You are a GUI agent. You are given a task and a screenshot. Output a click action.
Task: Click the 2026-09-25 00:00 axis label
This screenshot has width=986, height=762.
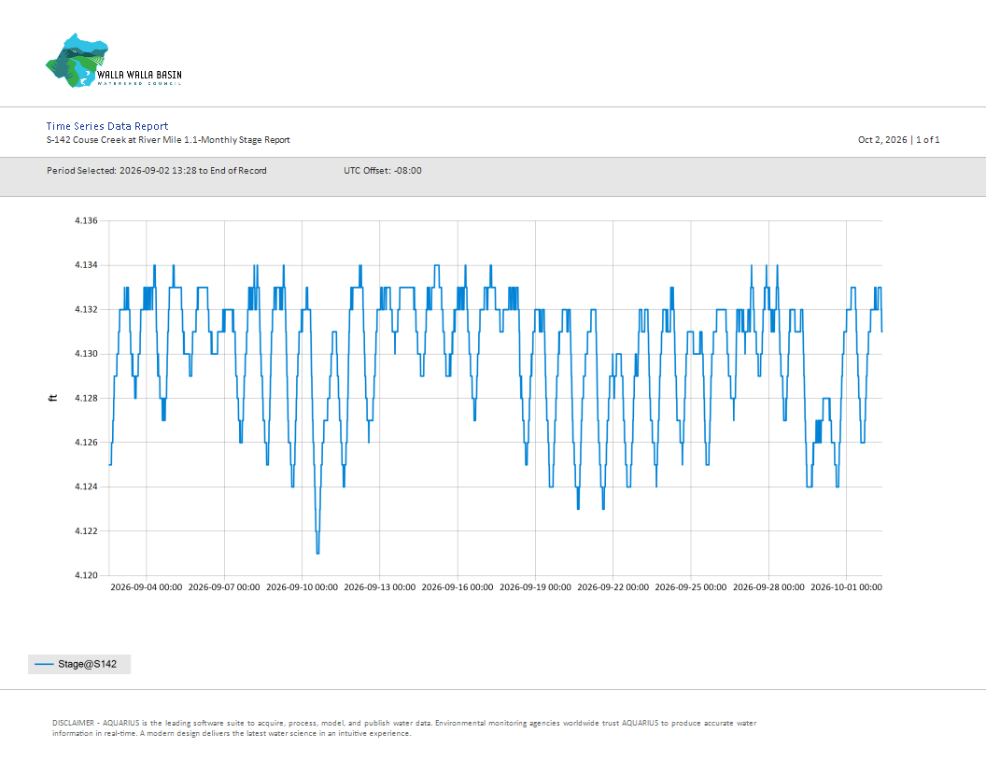click(x=690, y=587)
